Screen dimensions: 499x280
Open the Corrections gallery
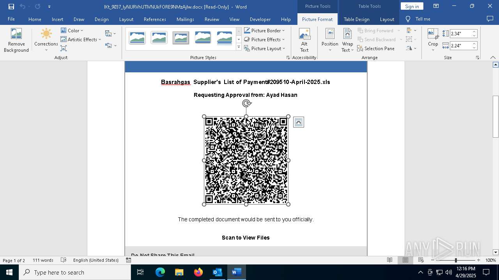tap(46, 40)
